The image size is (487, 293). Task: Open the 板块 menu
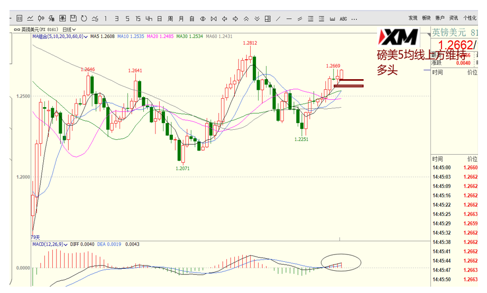click(x=426, y=18)
